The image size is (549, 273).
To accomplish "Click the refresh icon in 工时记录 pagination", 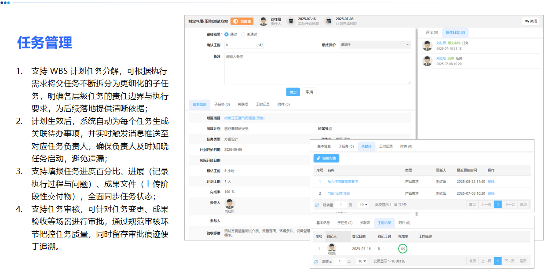I will [316, 262].
